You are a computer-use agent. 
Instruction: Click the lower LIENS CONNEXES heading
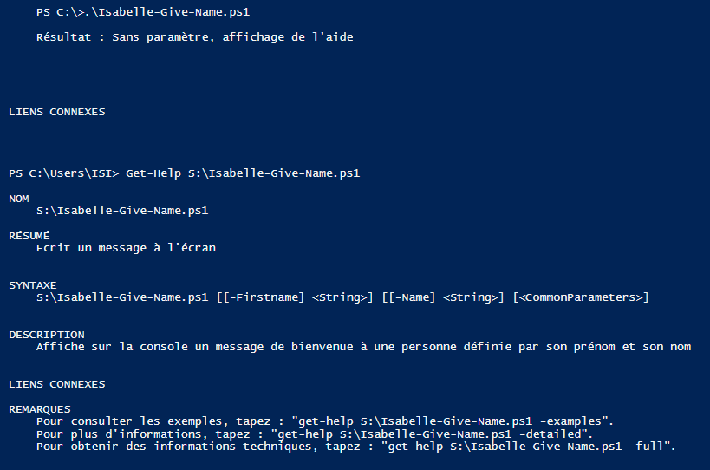pos(57,384)
